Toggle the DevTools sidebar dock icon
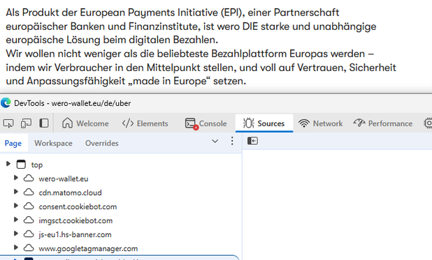The width and height of the screenshot is (432, 260). click(x=44, y=123)
